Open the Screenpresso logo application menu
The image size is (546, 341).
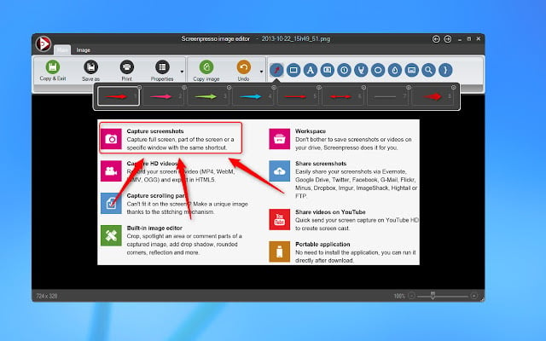click(x=44, y=43)
